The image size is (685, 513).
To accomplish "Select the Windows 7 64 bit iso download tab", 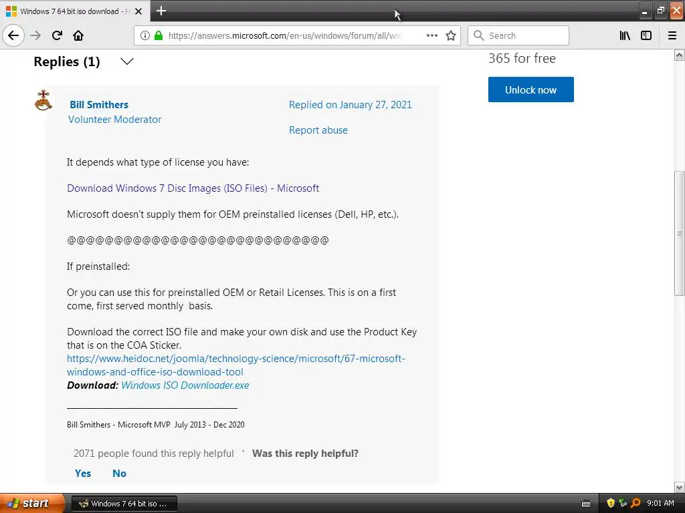I will click(x=75, y=11).
